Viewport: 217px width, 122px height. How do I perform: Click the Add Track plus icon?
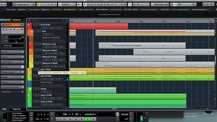pos(63,21)
